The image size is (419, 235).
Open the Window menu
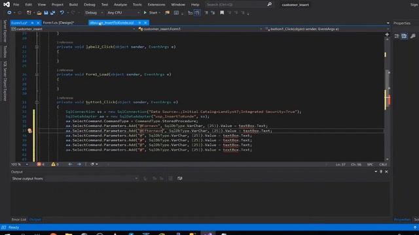coord(178,5)
